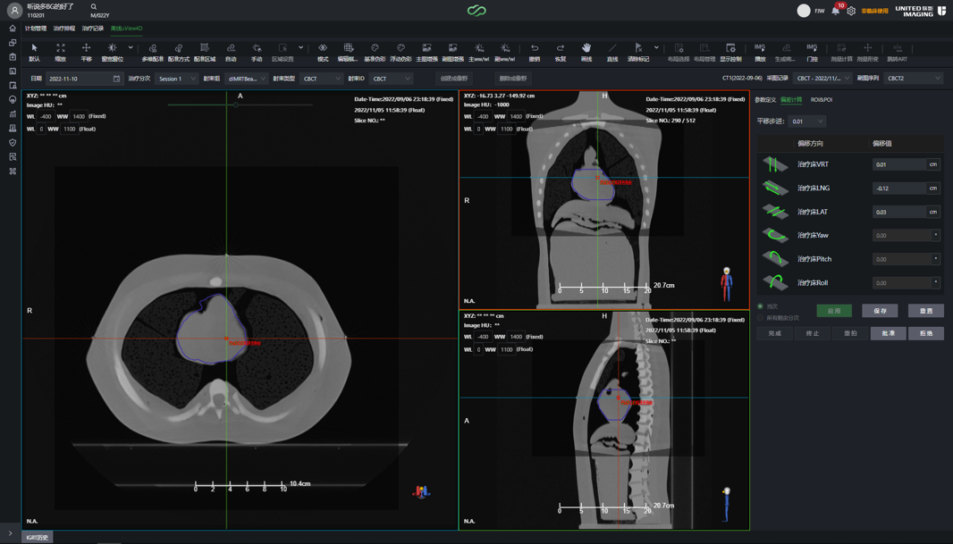Click the 重置 reset button
Viewport: 953px width, 544px height.
926,311
